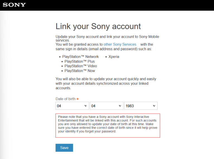Click the "You will be granted access to" text
214x159 pixels.
[x=79, y=44]
